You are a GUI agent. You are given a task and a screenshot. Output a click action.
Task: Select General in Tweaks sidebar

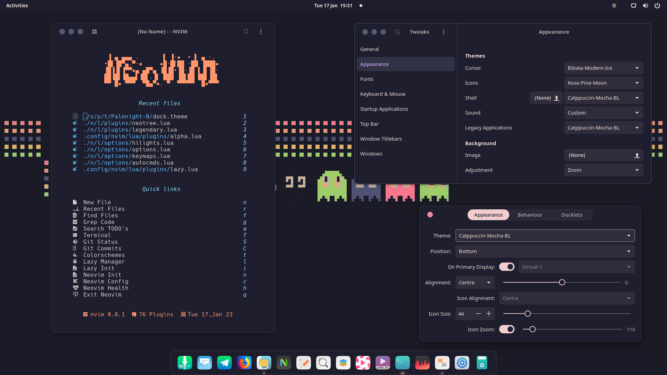click(x=406, y=49)
